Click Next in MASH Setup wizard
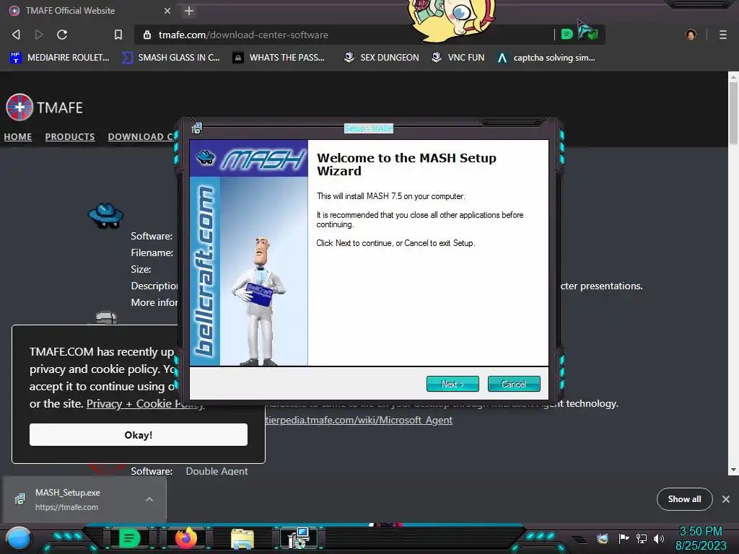Image resolution: width=739 pixels, height=554 pixels. click(x=452, y=384)
